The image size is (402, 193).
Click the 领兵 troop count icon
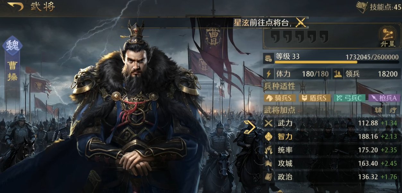[338, 74]
